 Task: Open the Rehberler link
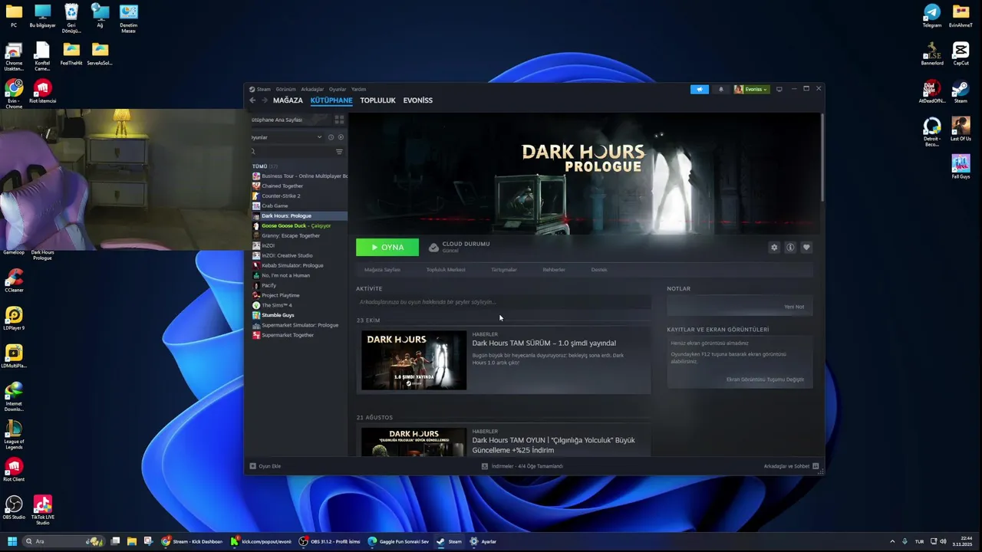pos(554,270)
